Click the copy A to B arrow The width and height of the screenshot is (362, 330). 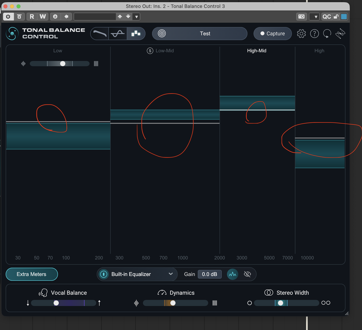[x=66, y=17]
